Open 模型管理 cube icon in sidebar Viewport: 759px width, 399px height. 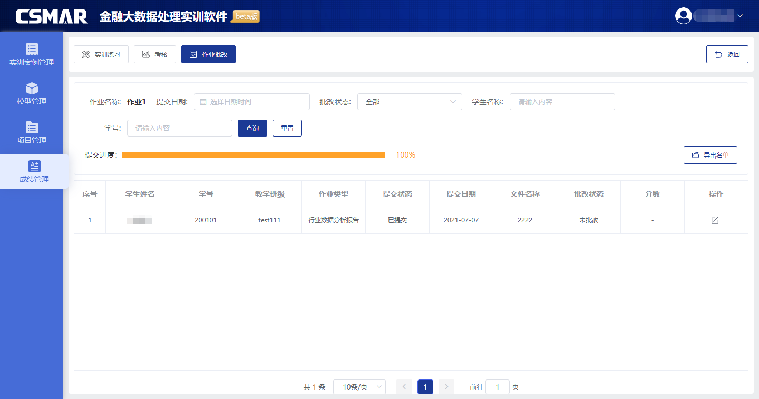(x=32, y=88)
